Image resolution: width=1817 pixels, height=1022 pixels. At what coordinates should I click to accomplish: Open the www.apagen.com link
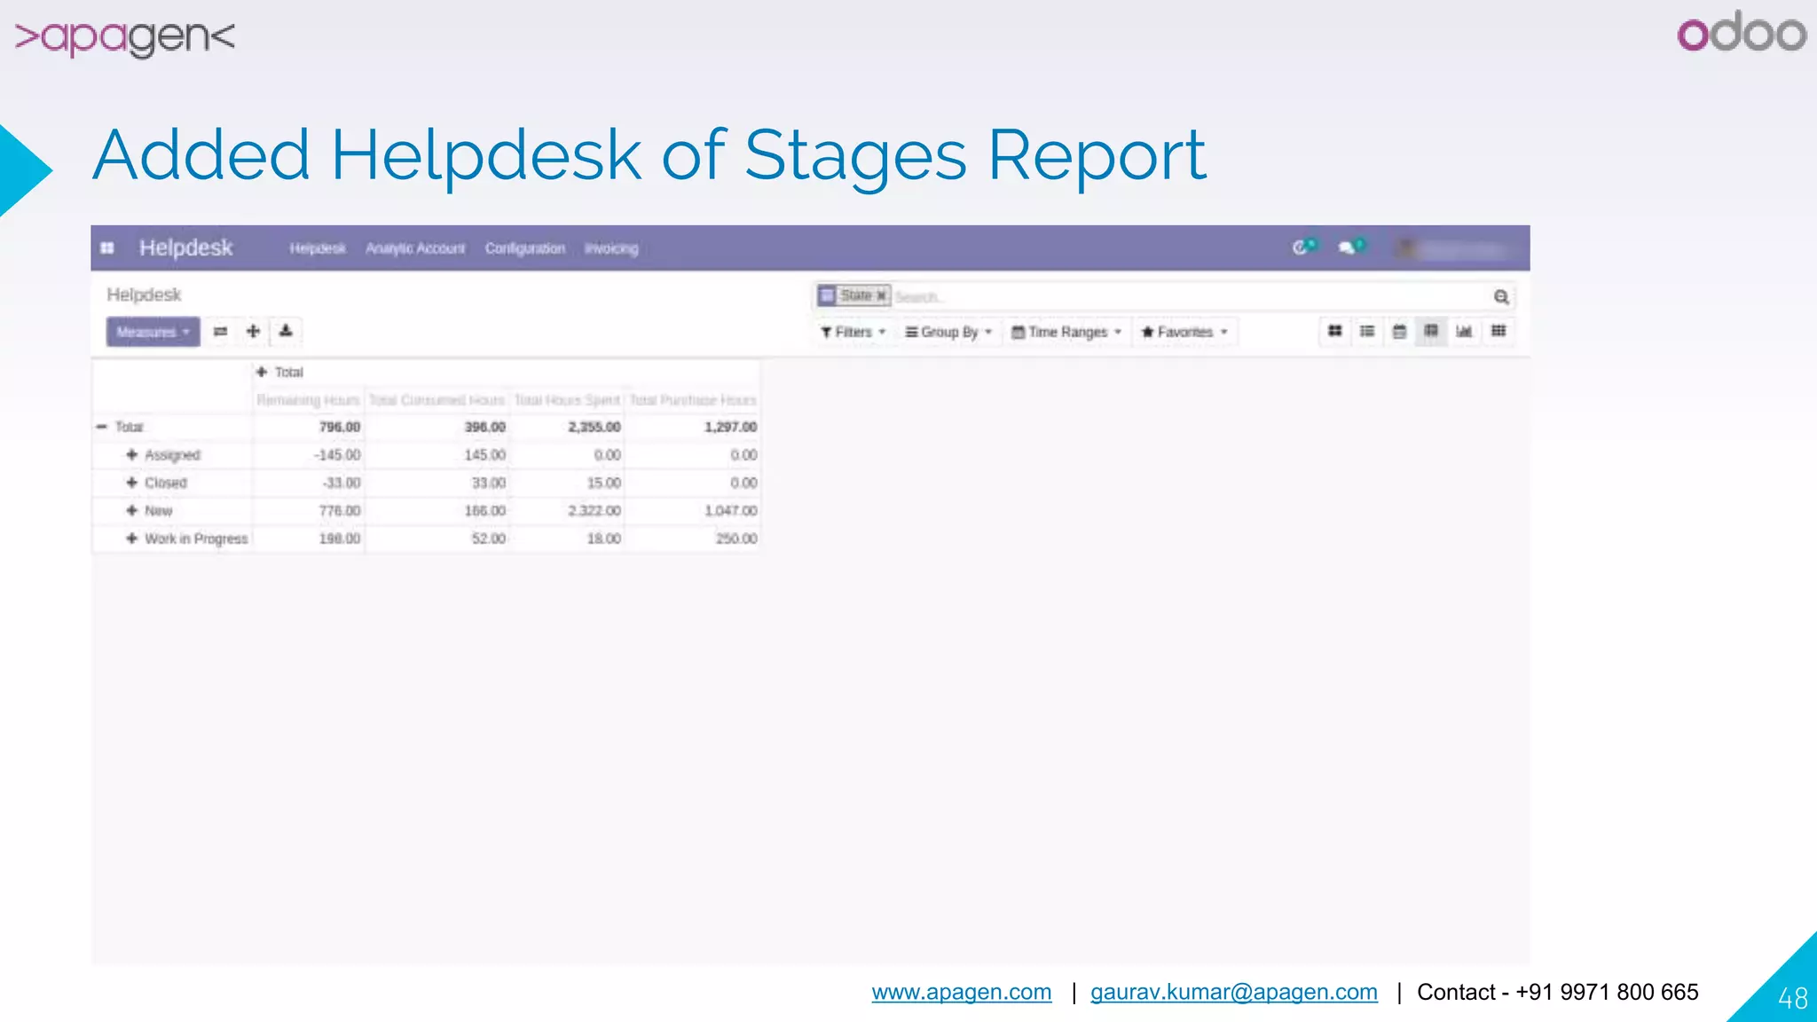coord(962,992)
